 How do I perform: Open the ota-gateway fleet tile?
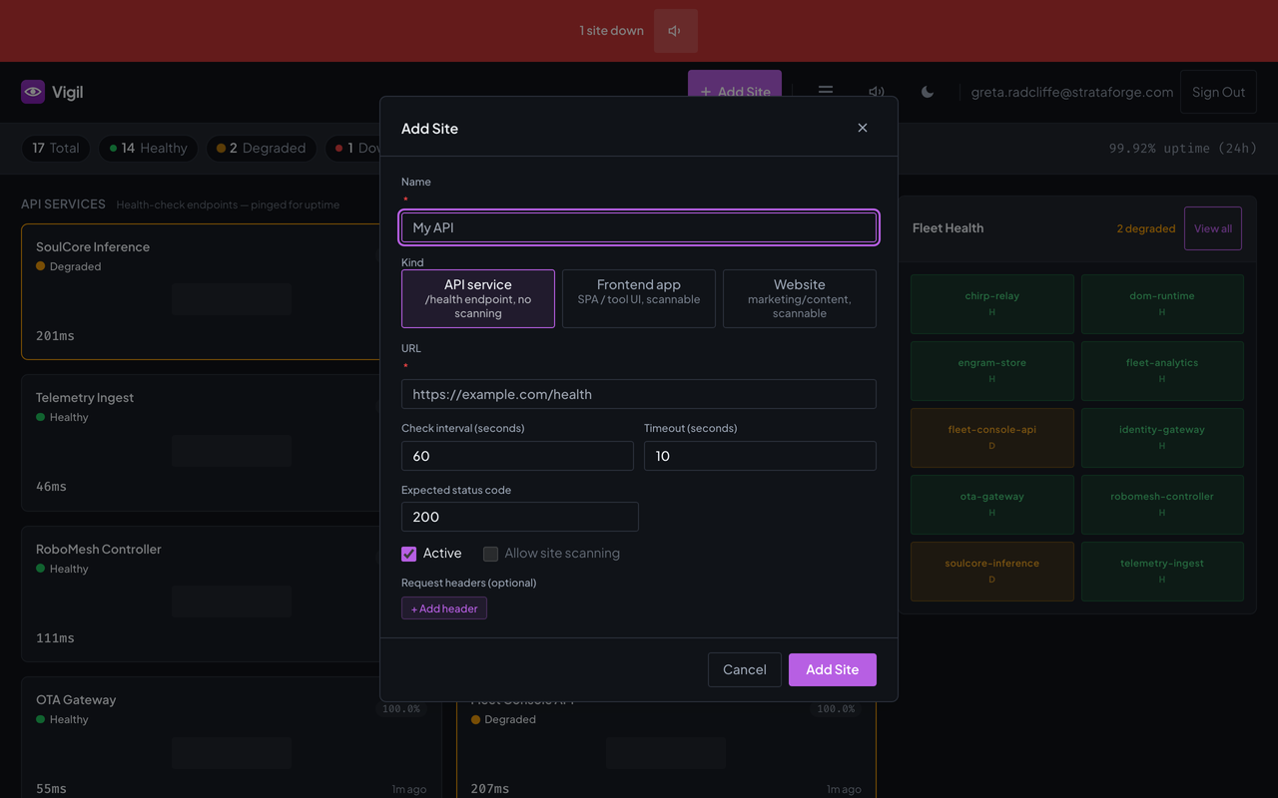(992, 505)
